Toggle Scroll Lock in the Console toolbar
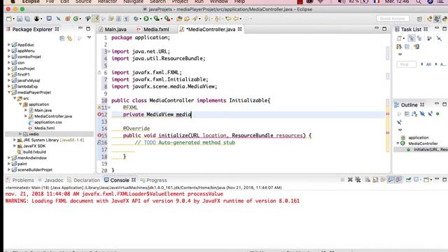Image resolution: width=448 pixels, height=252 pixels. (x=375, y=180)
